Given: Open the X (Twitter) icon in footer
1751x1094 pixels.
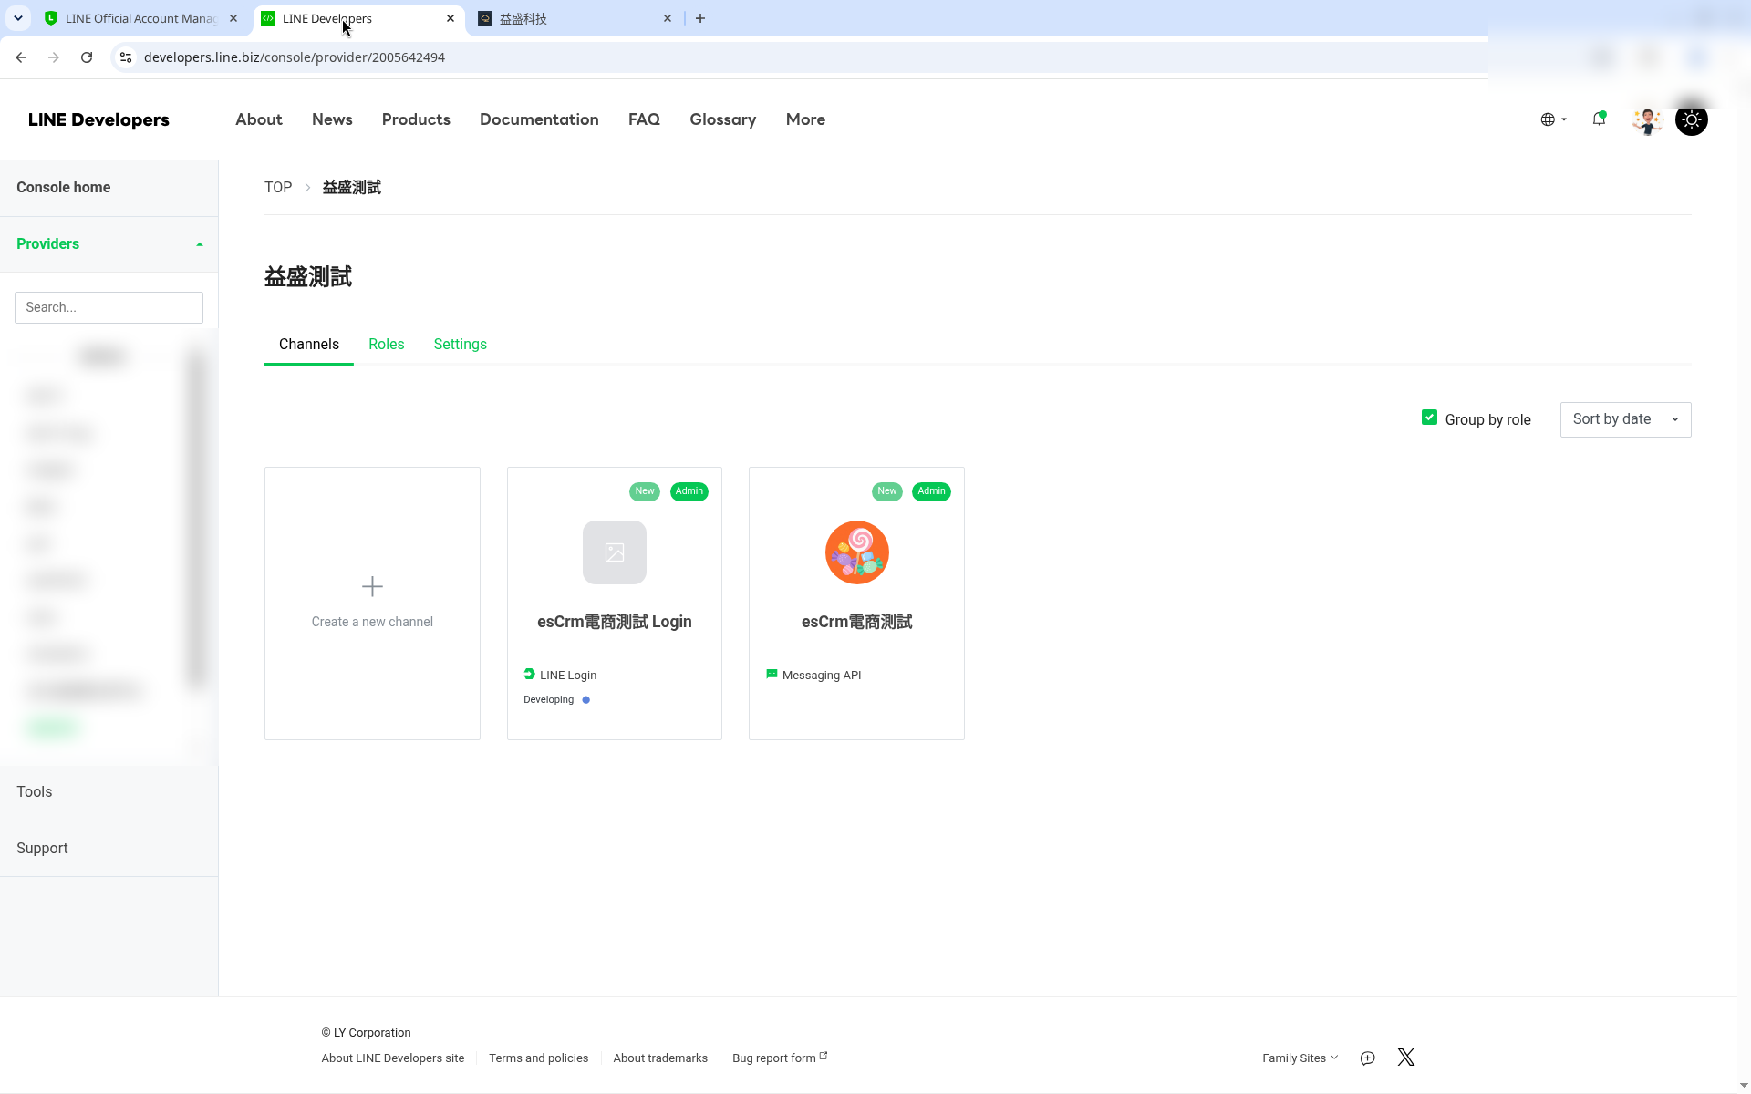Looking at the screenshot, I should (1406, 1058).
